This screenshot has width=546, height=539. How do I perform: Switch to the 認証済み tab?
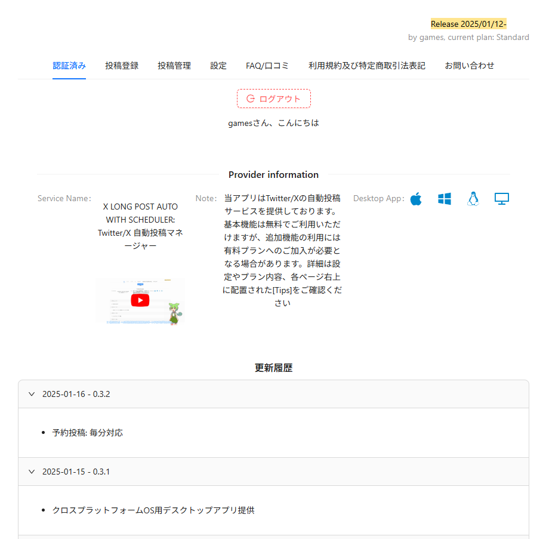(x=69, y=66)
